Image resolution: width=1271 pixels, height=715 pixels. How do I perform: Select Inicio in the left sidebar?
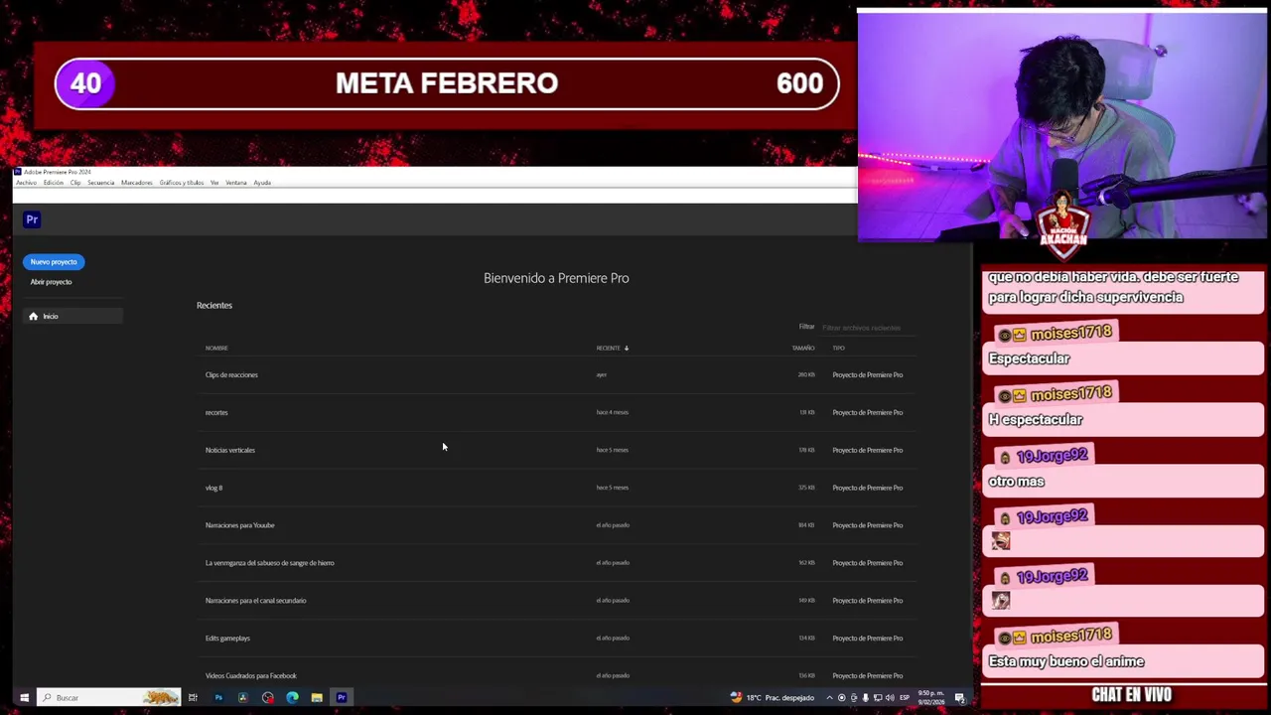pyautogui.click(x=72, y=316)
